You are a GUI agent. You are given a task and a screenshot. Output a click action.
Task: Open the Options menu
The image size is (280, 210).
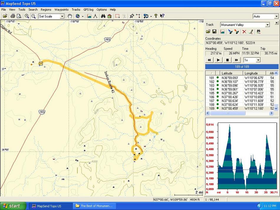coord(102,10)
